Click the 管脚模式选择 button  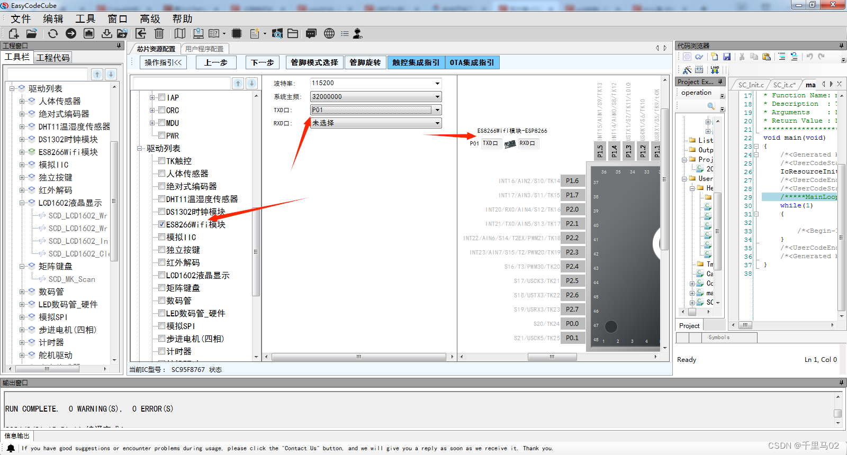pos(314,62)
